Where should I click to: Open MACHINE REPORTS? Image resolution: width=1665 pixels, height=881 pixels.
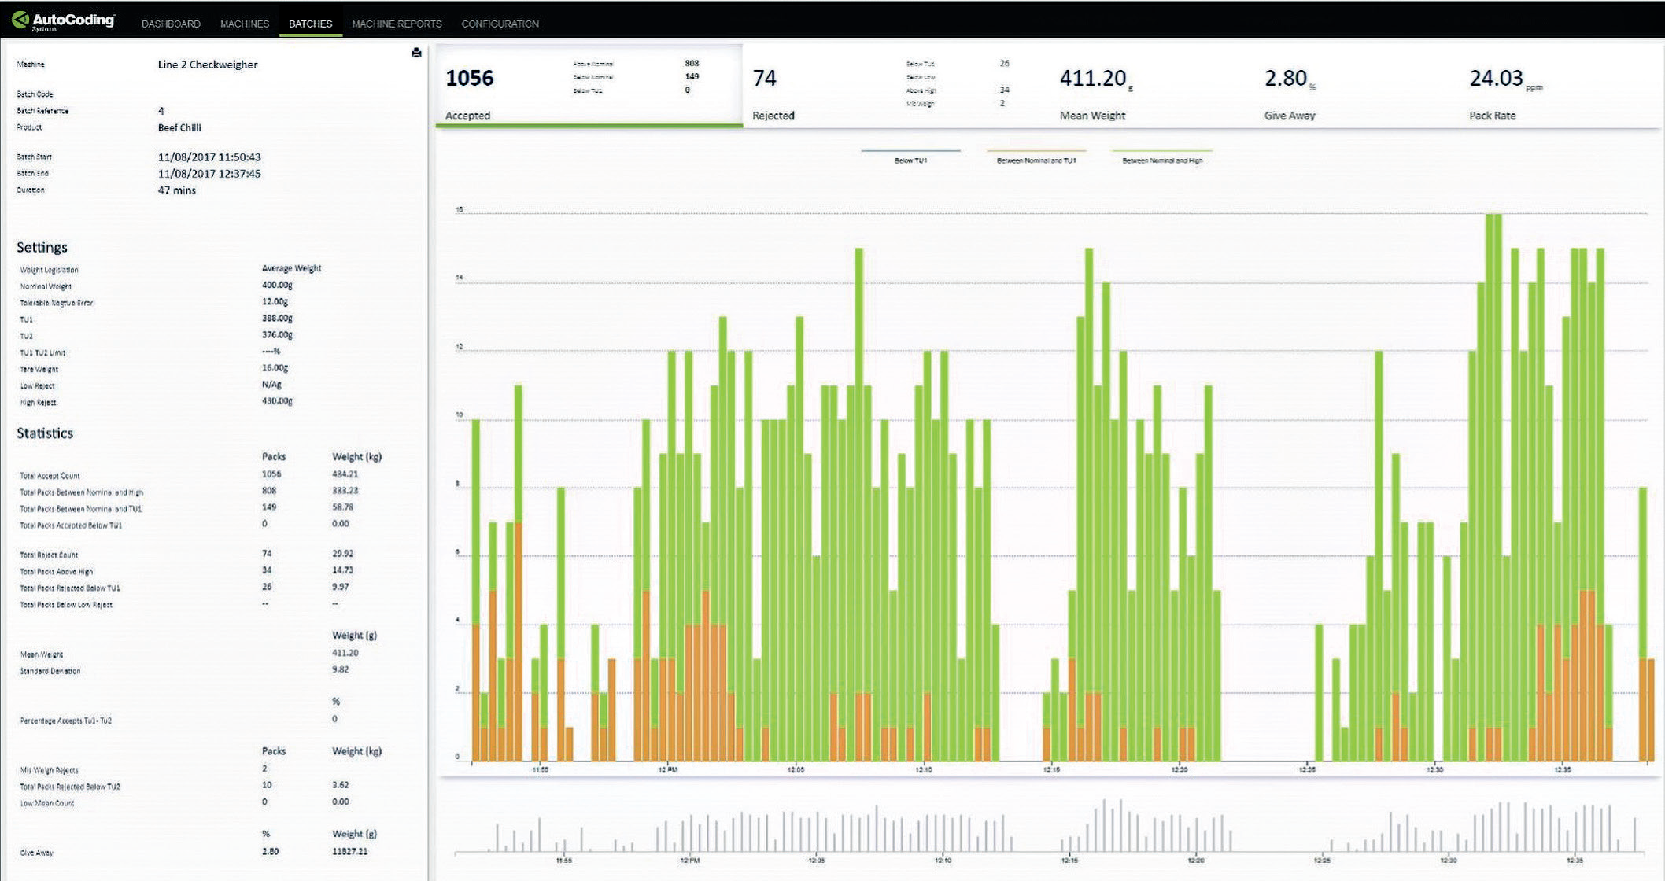(397, 24)
